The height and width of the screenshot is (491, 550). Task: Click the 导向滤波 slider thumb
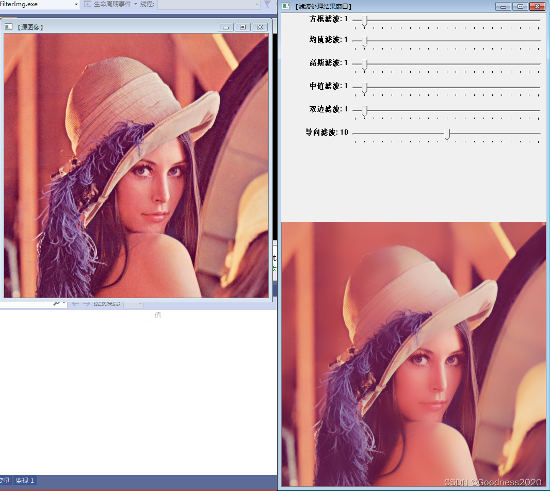click(x=447, y=134)
